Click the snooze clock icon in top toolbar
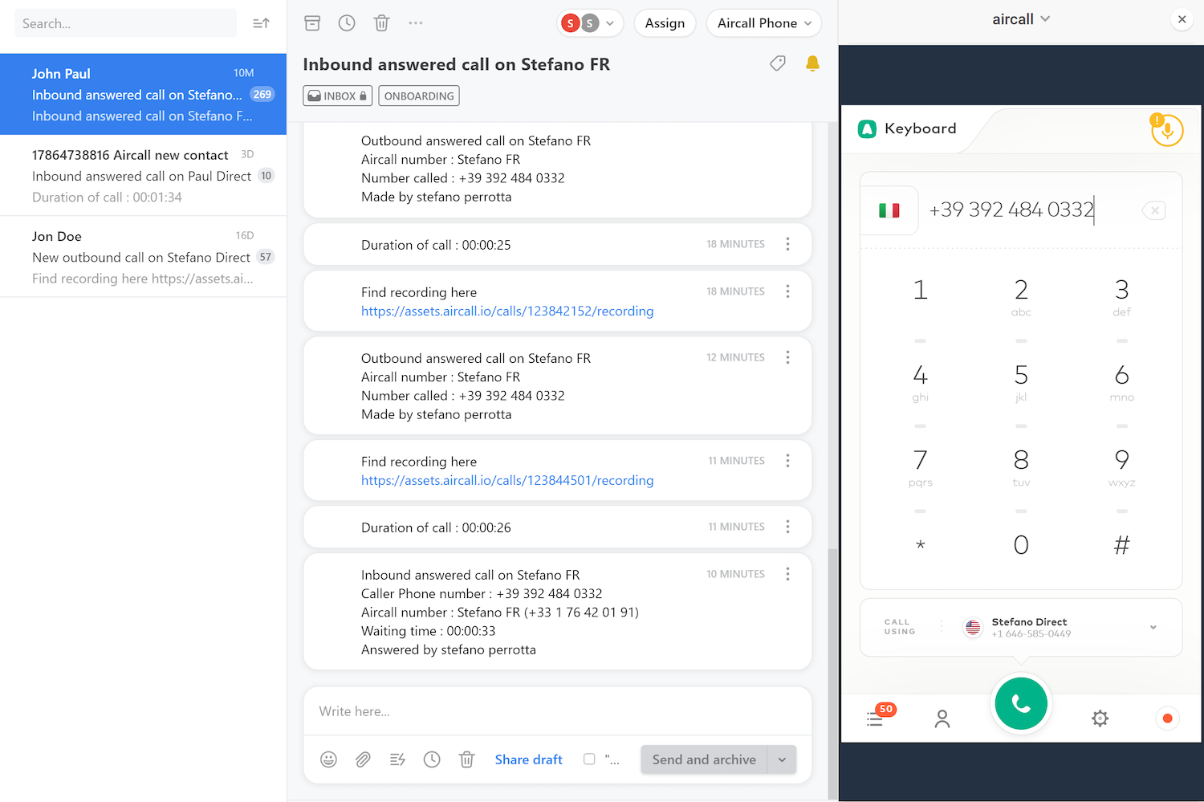Screen dimensions: 1204x802 (x=347, y=23)
